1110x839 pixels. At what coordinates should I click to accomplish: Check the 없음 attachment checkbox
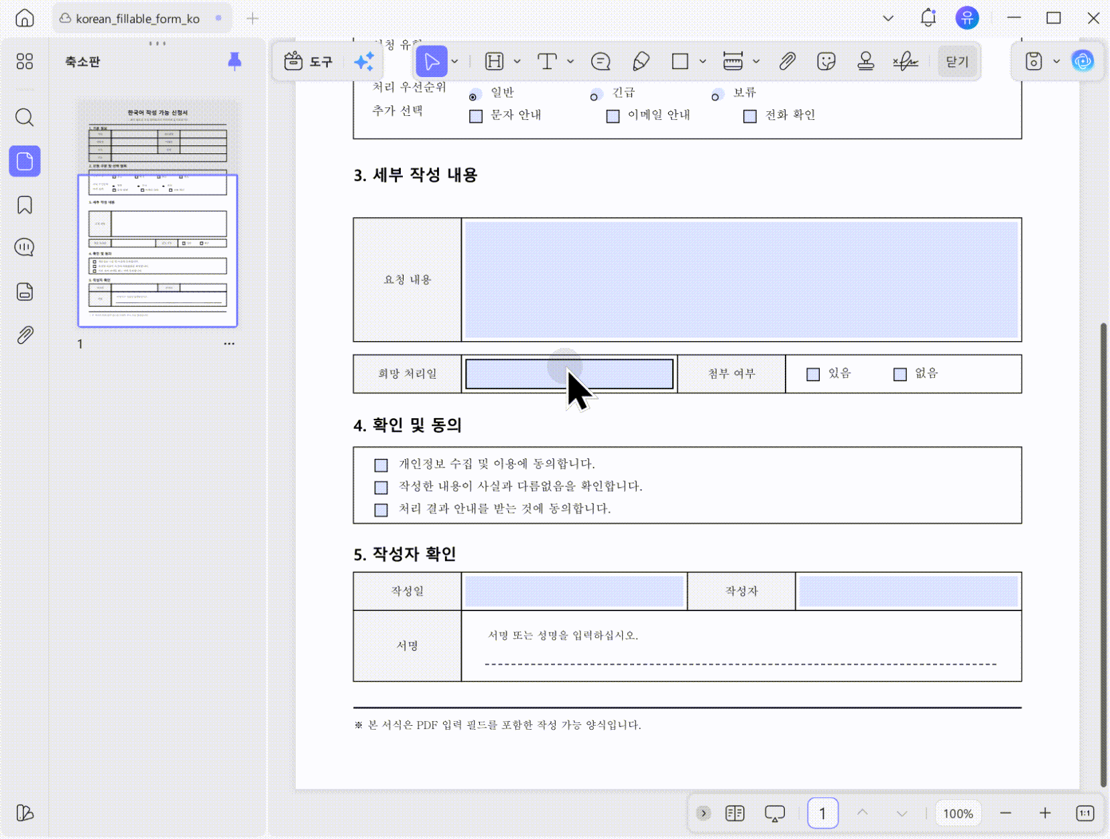[x=900, y=374]
